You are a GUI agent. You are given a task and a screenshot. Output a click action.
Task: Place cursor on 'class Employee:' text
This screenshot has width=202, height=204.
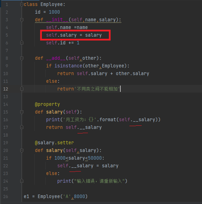click(x=44, y=5)
